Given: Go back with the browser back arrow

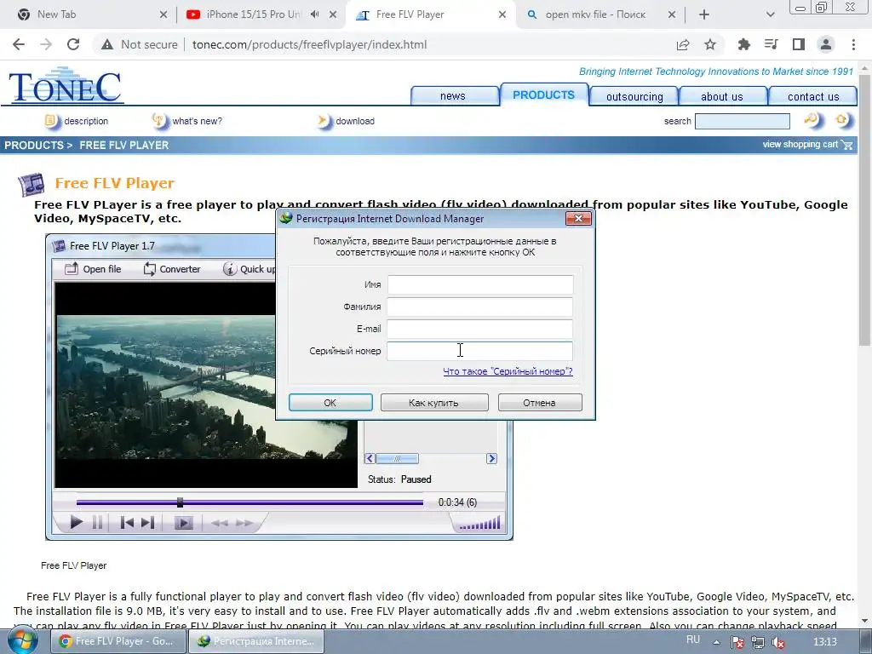Looking at the screenshot, I should pyautogui.click(x=19, y=44).
